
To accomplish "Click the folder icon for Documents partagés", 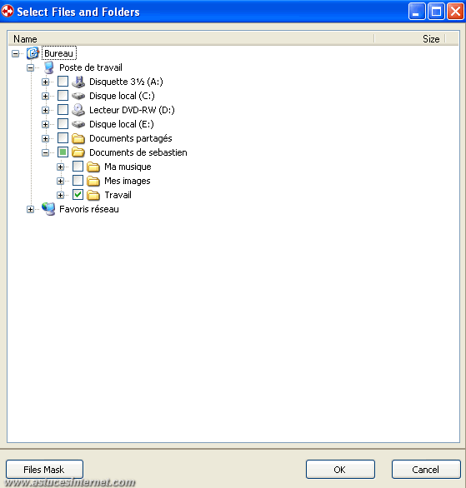I will tap(78, 138).
